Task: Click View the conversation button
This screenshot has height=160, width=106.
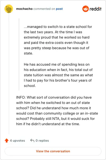Action: (53, 151)
